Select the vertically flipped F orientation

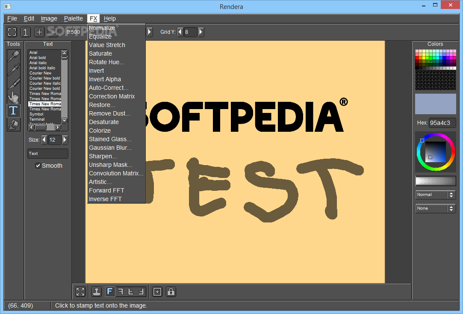click(x=131, y=292)
